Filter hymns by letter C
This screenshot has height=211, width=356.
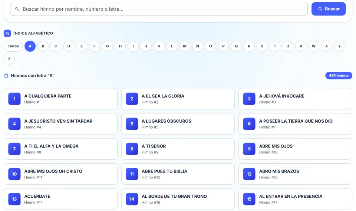point(56,46)
